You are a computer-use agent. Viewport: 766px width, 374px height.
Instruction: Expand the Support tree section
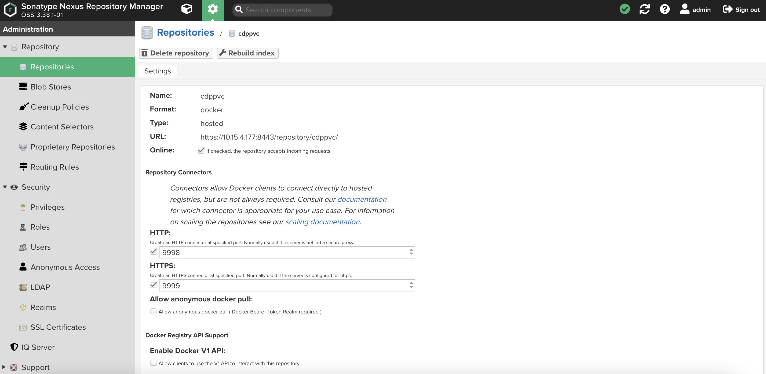click(4, 367)
